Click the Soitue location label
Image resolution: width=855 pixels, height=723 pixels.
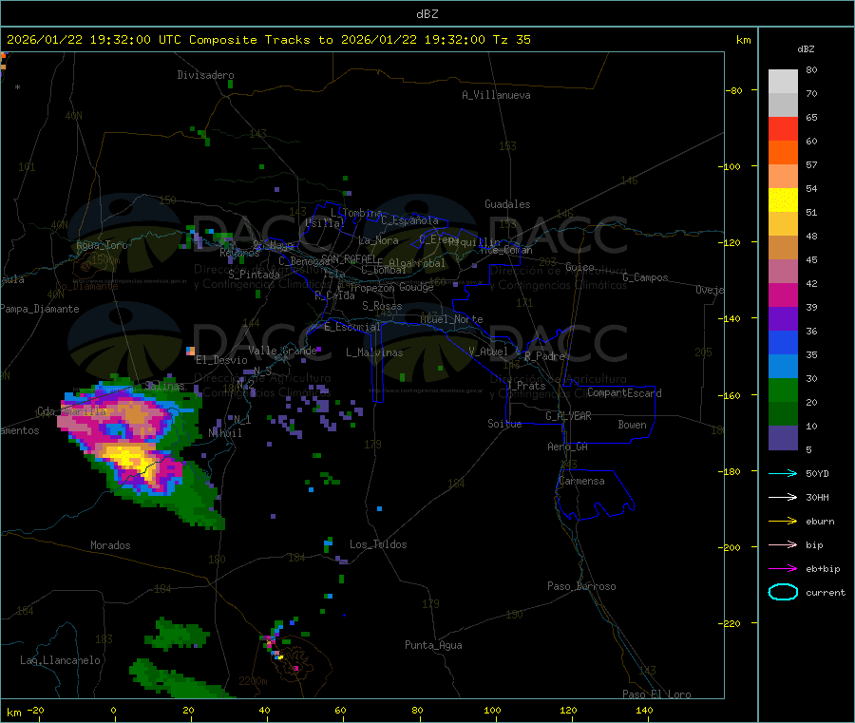click(504, 424)
